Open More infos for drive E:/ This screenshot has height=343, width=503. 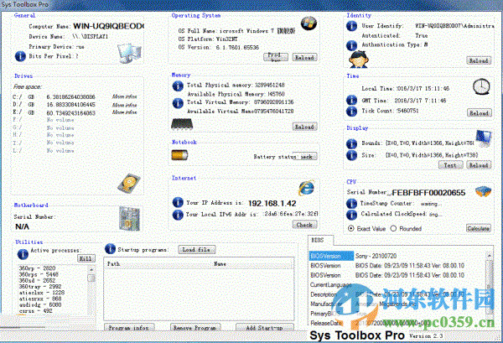(124, 112)
